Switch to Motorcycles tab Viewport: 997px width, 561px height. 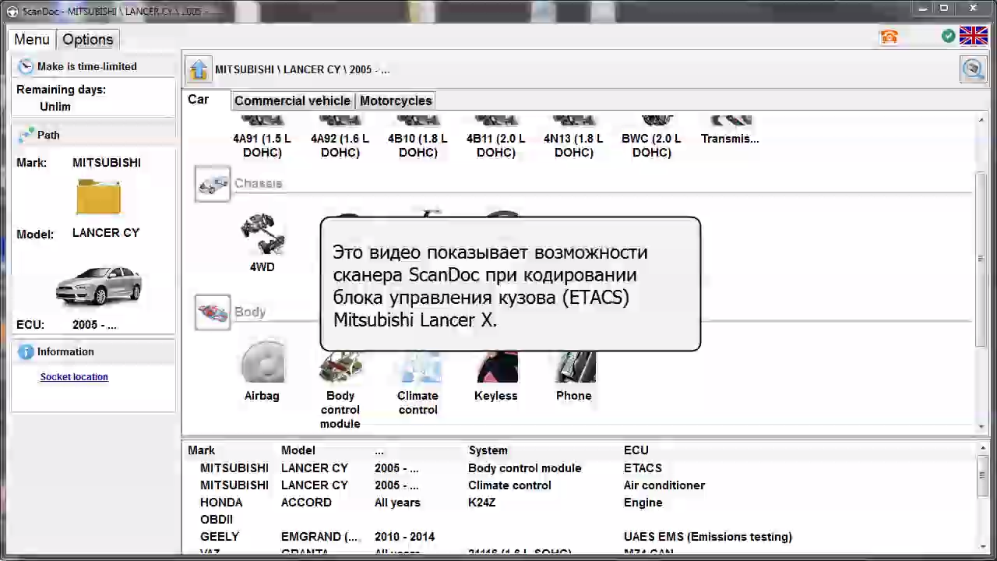[x=396, y=101]
